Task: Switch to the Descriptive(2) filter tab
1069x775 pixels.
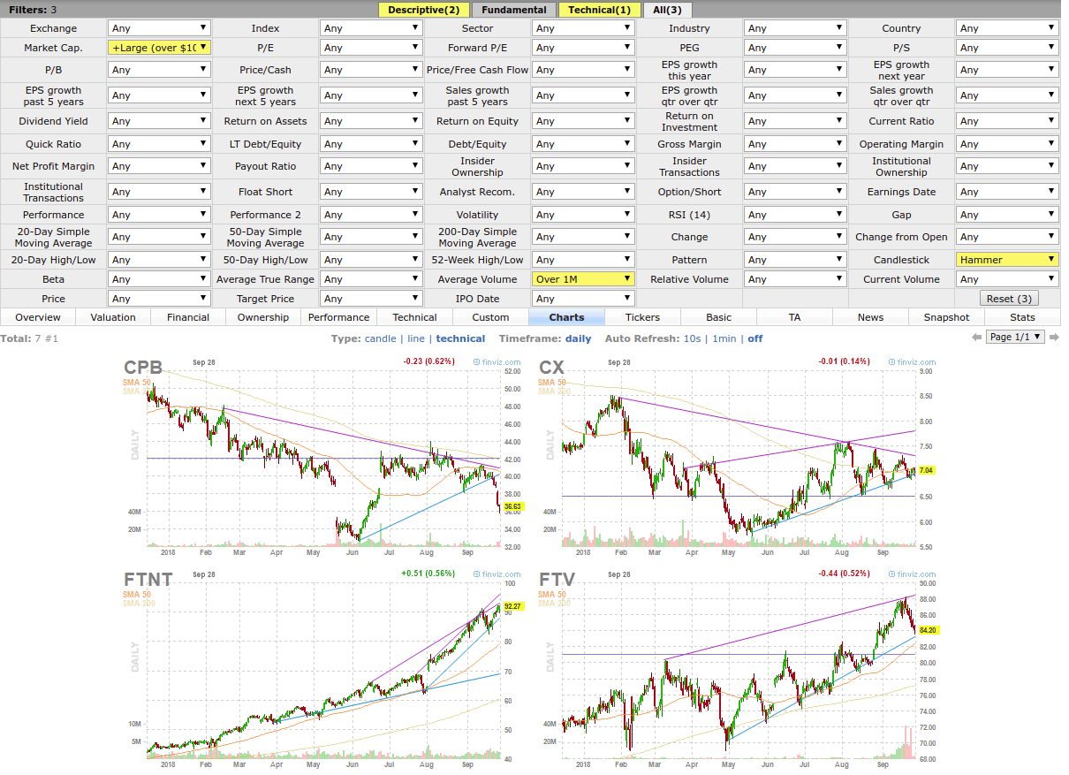Action: [424, 10]
